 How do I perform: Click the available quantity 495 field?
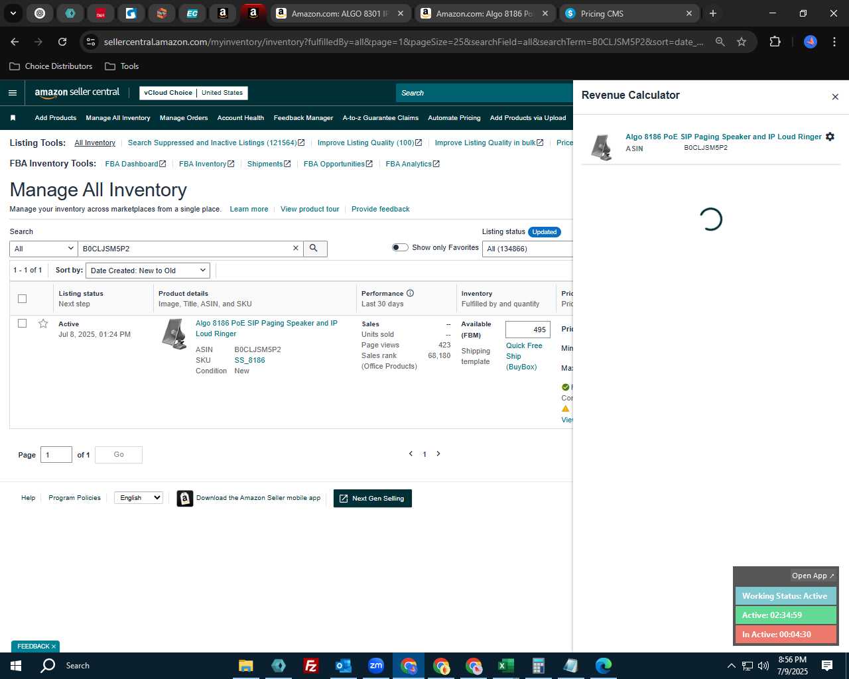click(528, 330)
